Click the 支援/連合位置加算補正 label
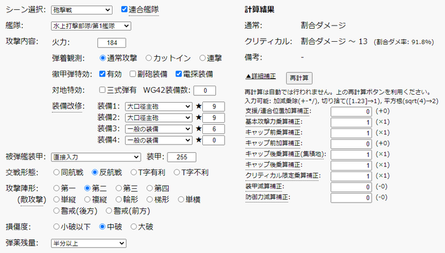 tap(277, 111)
